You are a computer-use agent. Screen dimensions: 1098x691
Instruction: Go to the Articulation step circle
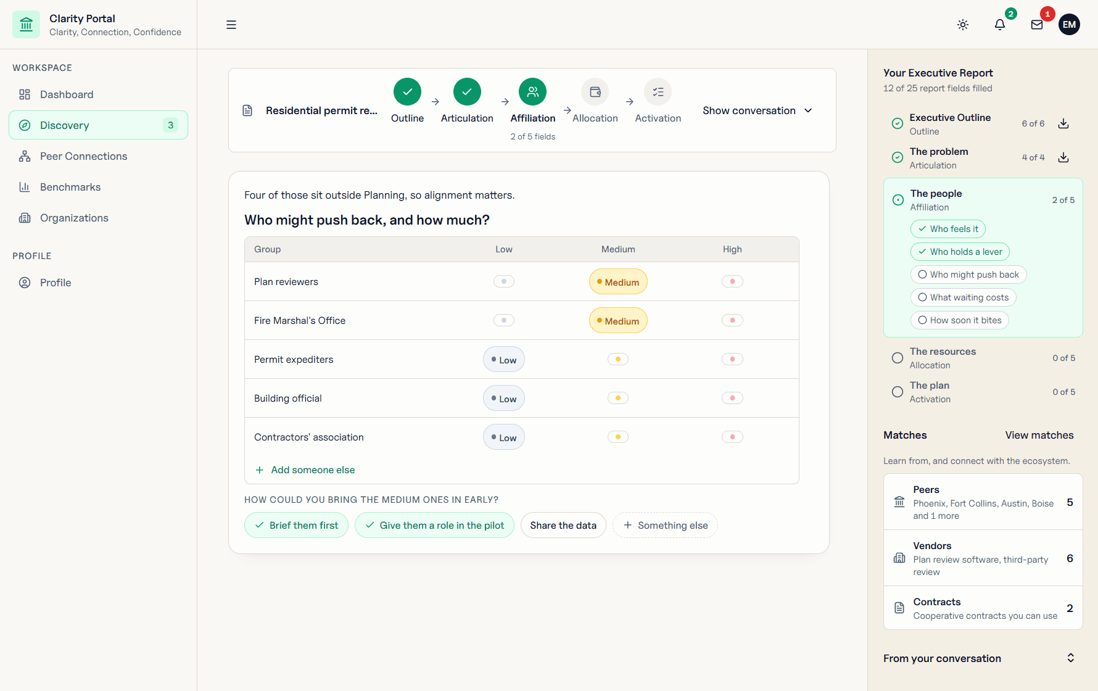(x=467, y=92)
